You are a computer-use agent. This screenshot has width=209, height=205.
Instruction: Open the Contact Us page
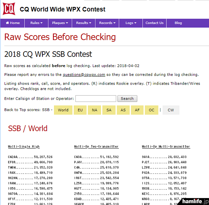[154, 23]
